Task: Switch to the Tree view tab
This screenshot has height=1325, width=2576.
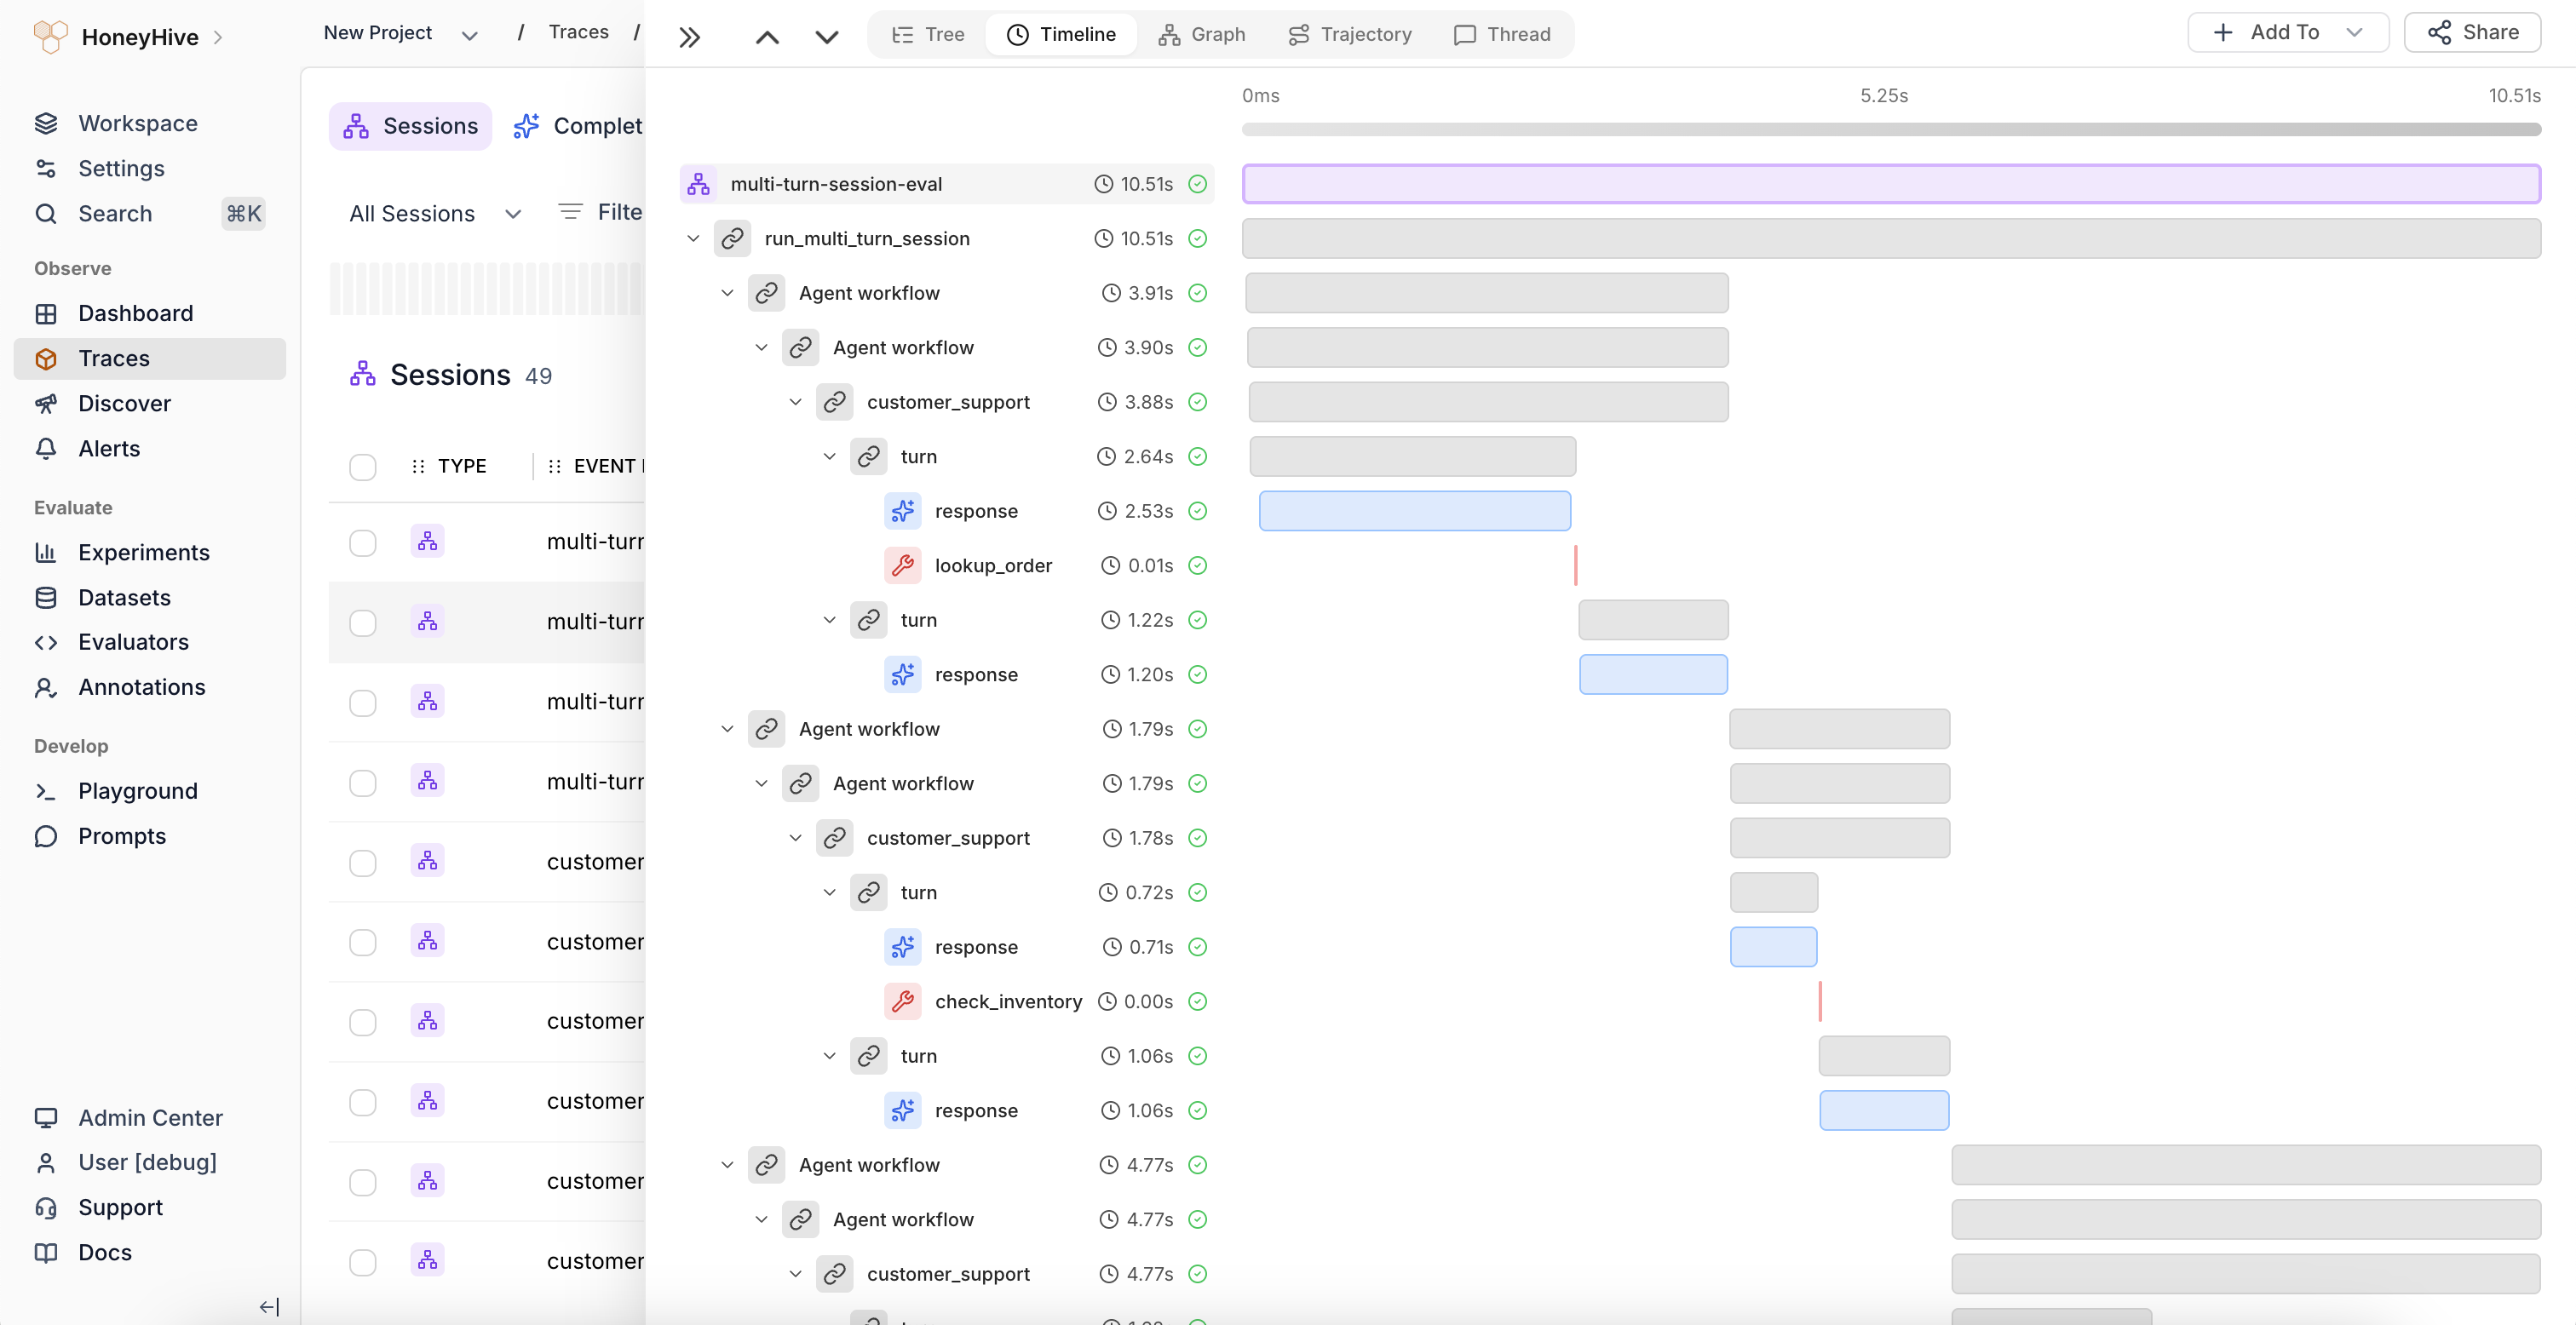Action: point(927,34)
